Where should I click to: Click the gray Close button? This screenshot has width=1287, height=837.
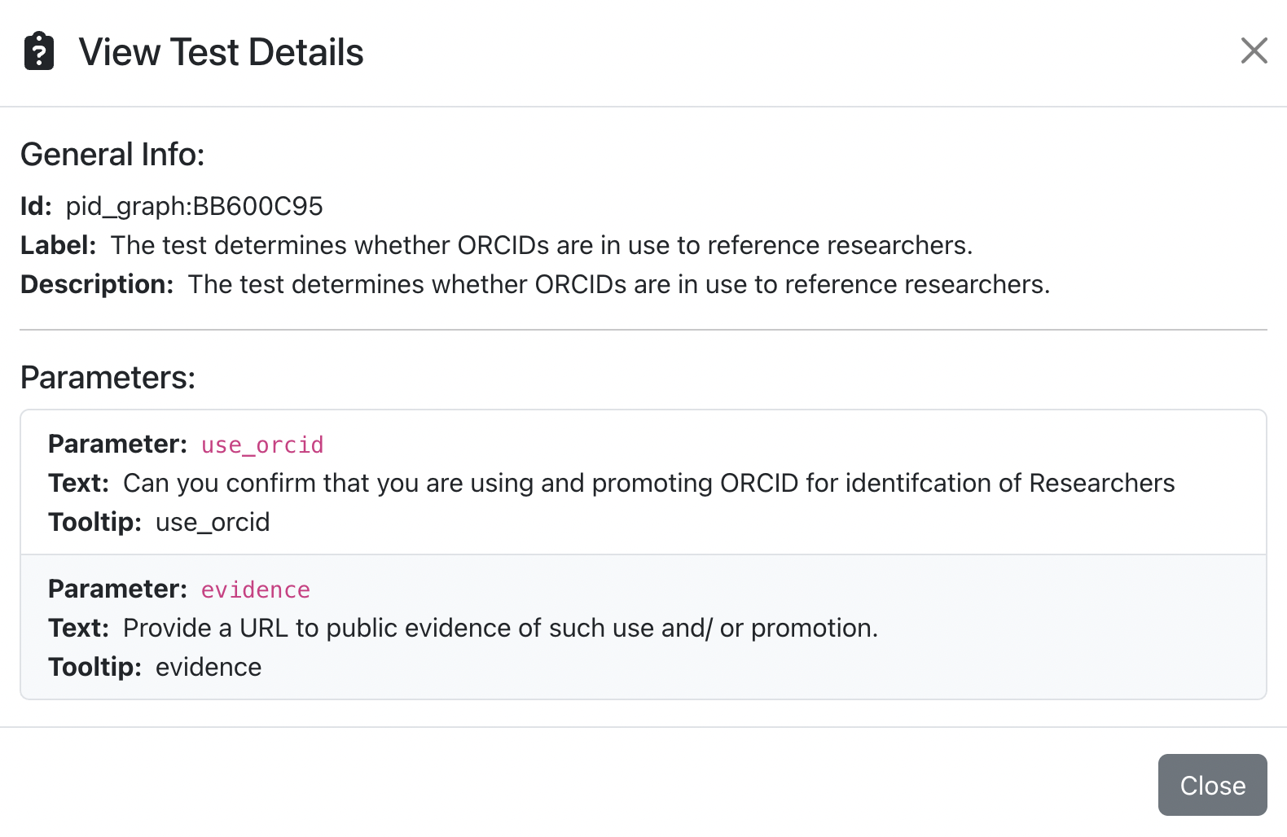pyautogui.click(x=1212, y=785)
